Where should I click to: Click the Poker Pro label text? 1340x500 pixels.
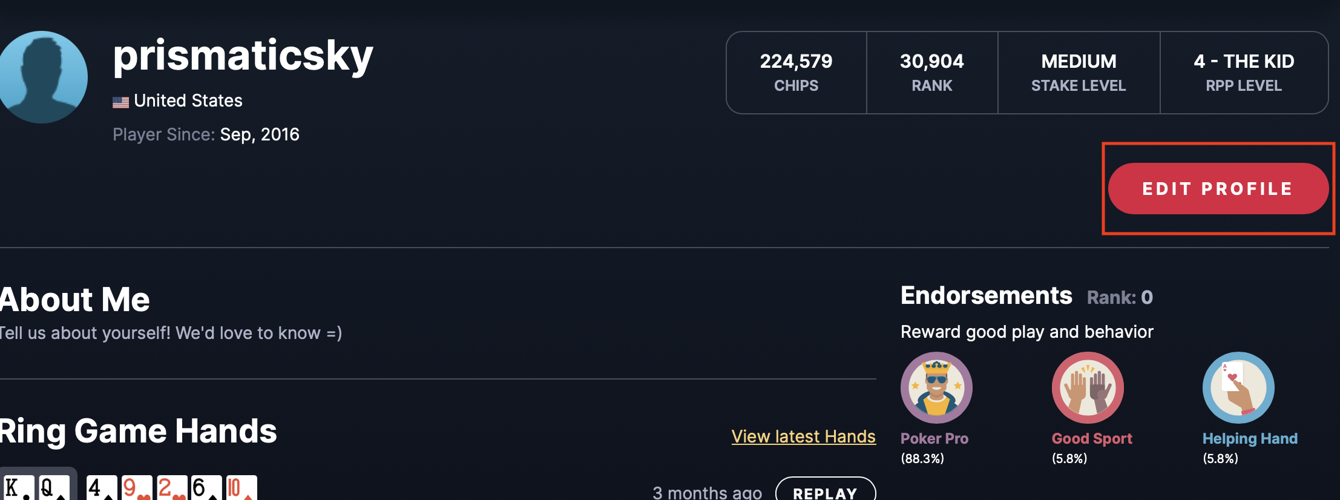[934, 438]
